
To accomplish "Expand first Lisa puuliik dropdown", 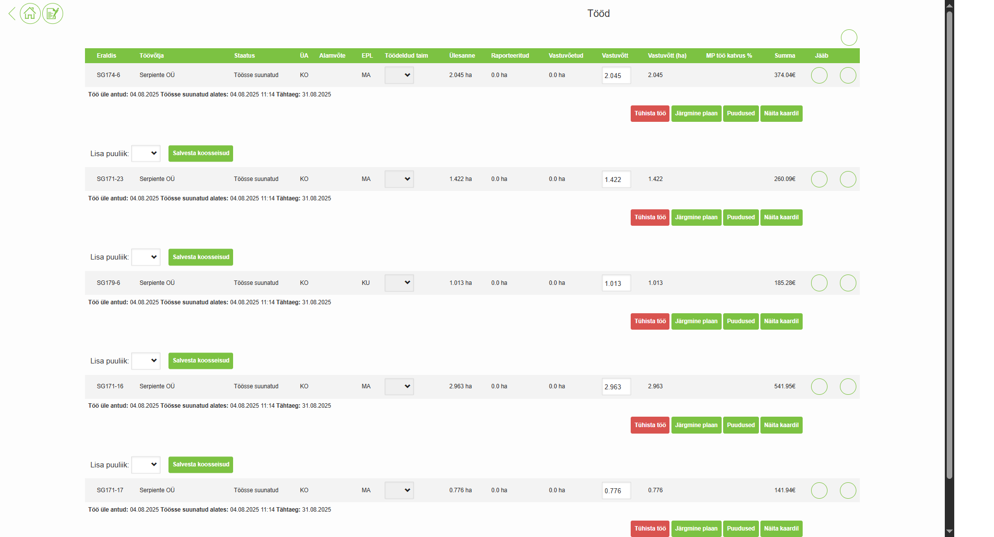I will click(x=146, y=153).
